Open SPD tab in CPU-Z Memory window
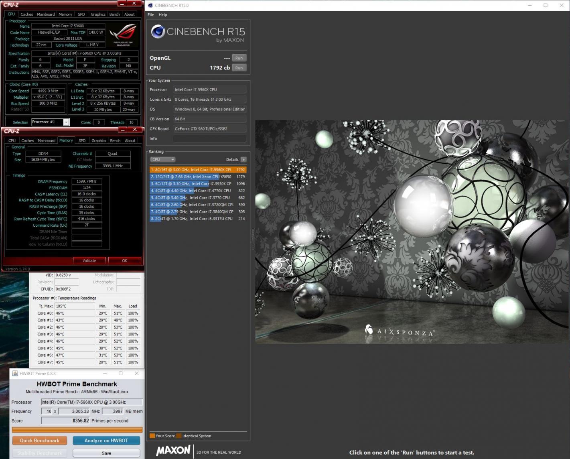The image size is (570, 459). pyautogui.click(x=82, y=140)
